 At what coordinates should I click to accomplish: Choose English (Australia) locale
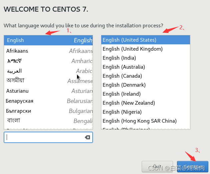pos(146,67)
